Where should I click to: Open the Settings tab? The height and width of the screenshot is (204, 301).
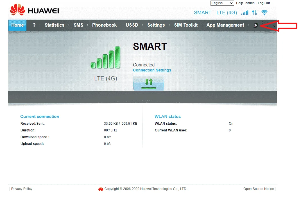(156, 25)
